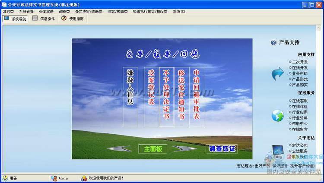324x183 pixels.
Task: Click the 准备 status icon
Action: pyautogui.click(x=5, y=178)
